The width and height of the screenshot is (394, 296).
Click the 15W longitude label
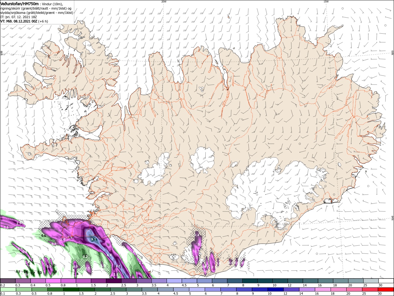click(x=326, y=2)
